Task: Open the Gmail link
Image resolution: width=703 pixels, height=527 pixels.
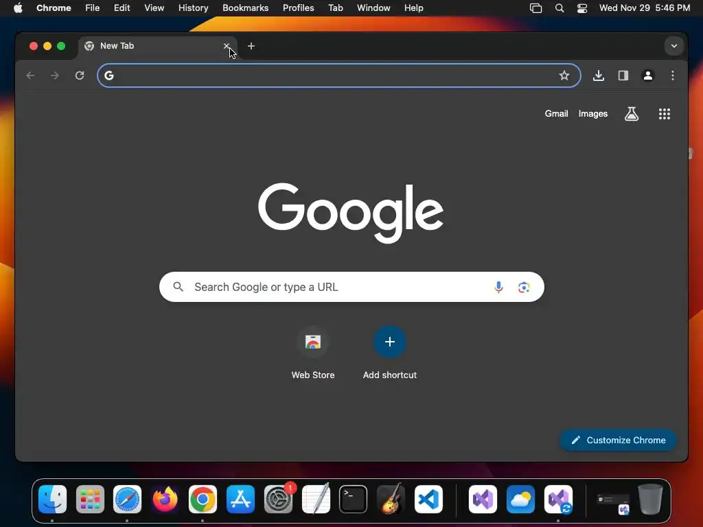Action: pos(556,114)
